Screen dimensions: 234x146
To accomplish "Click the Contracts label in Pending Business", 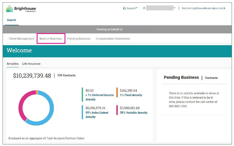I will click(211, 78).
